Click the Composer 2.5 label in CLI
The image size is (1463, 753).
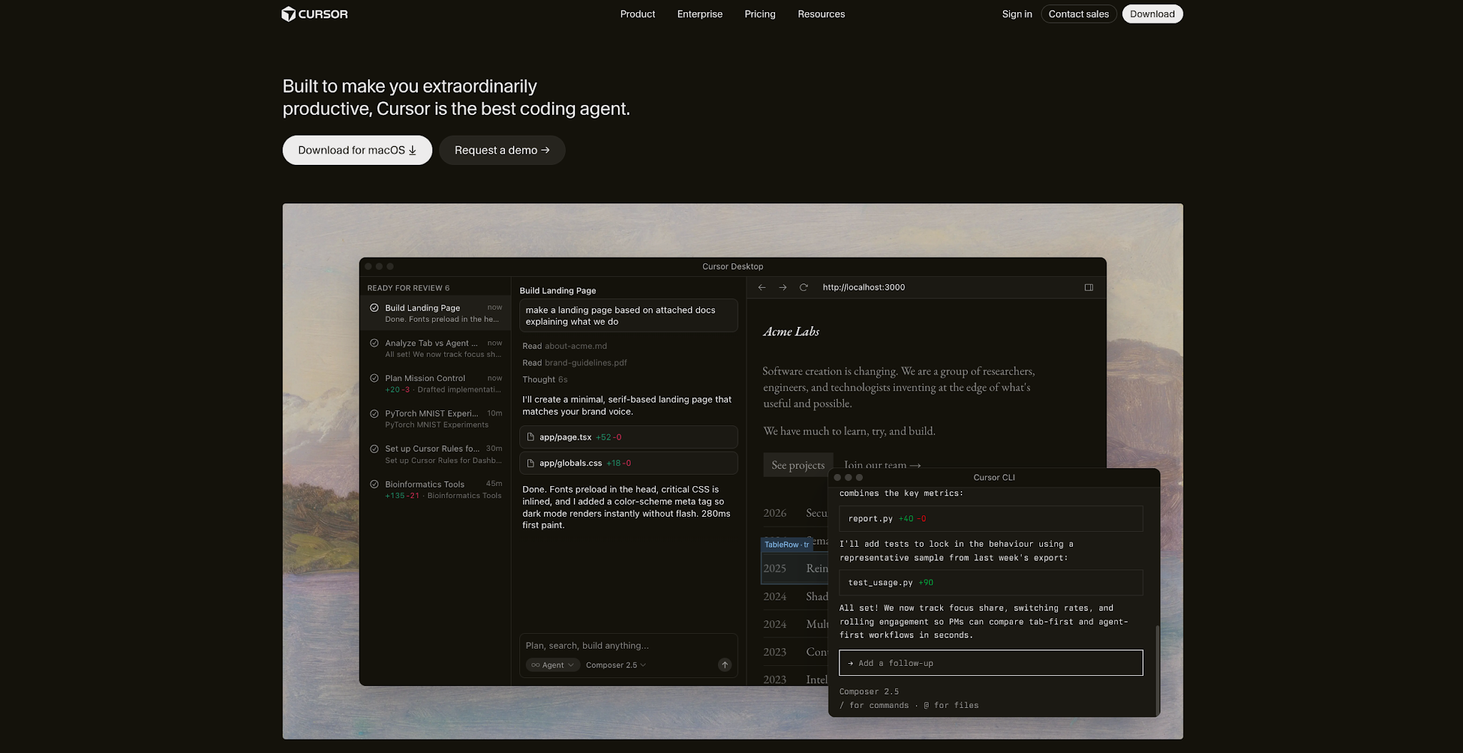(x=869, y=692)
